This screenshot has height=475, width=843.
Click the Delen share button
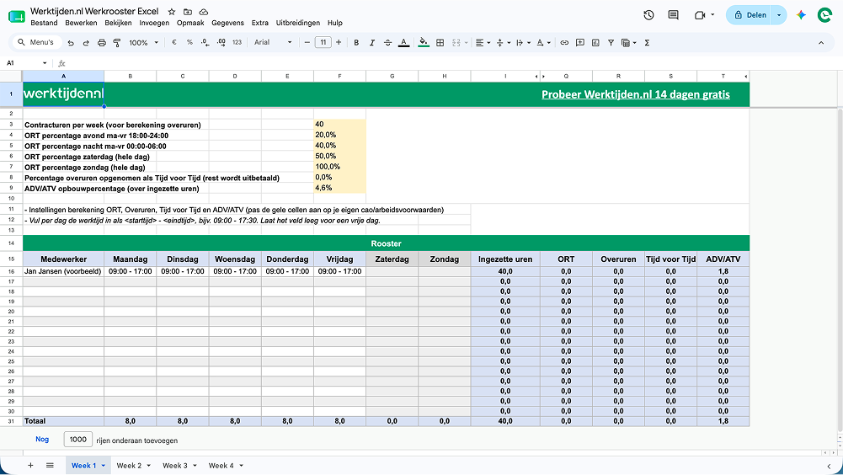750,15
